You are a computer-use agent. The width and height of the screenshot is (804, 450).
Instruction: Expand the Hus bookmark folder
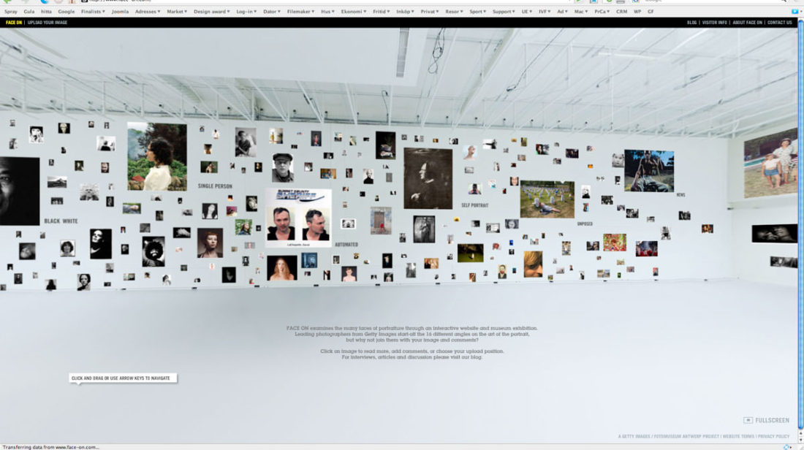[328, 11]
